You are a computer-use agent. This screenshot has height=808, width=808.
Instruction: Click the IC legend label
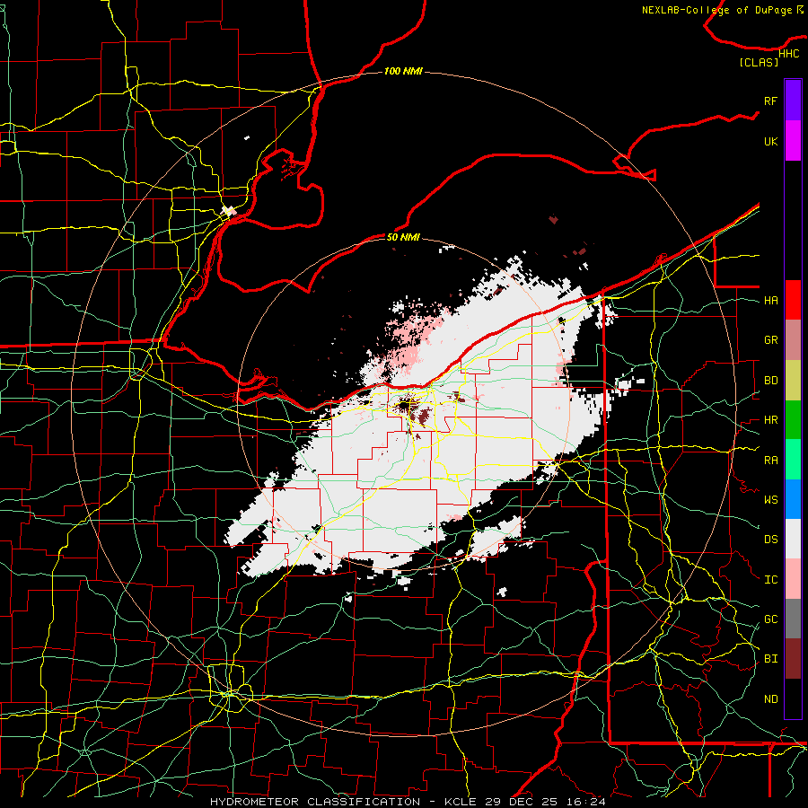pos(770,580)
